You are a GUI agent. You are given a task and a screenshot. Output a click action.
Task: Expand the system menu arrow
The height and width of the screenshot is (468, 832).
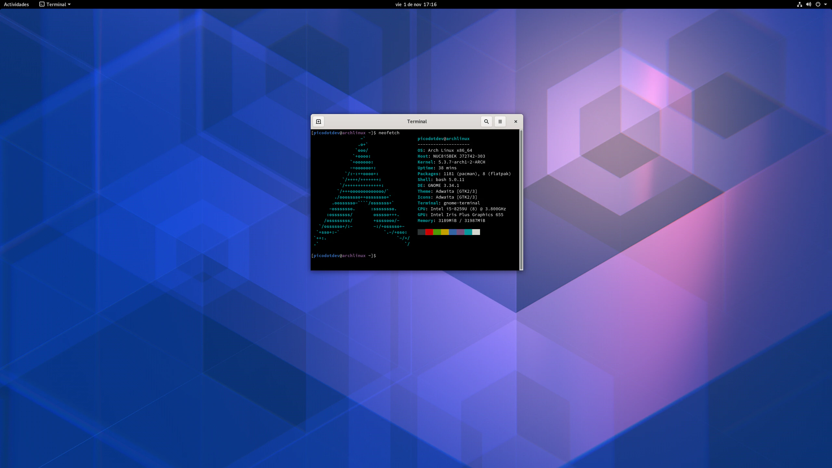[825, 5]
